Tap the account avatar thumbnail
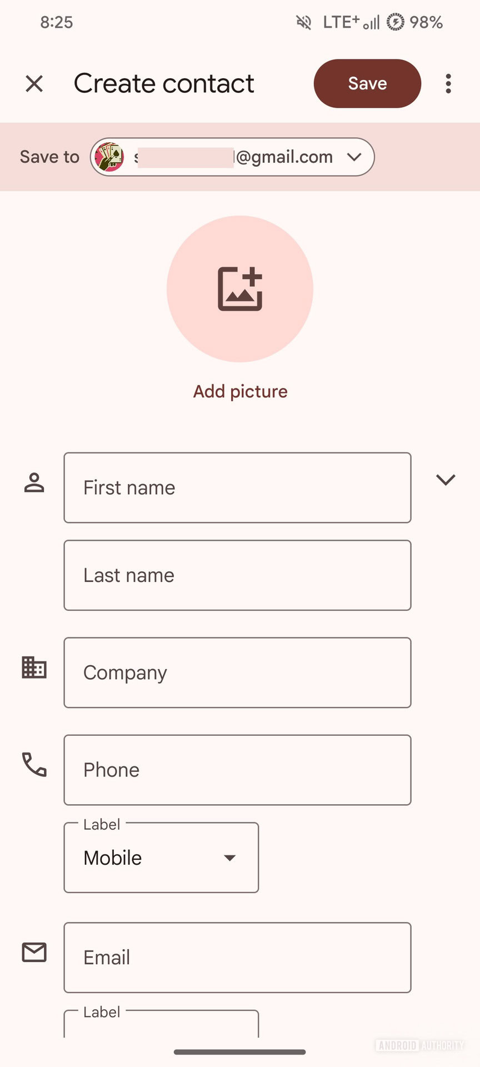Screen dimensions: 480x1067 tap(109, 157)
